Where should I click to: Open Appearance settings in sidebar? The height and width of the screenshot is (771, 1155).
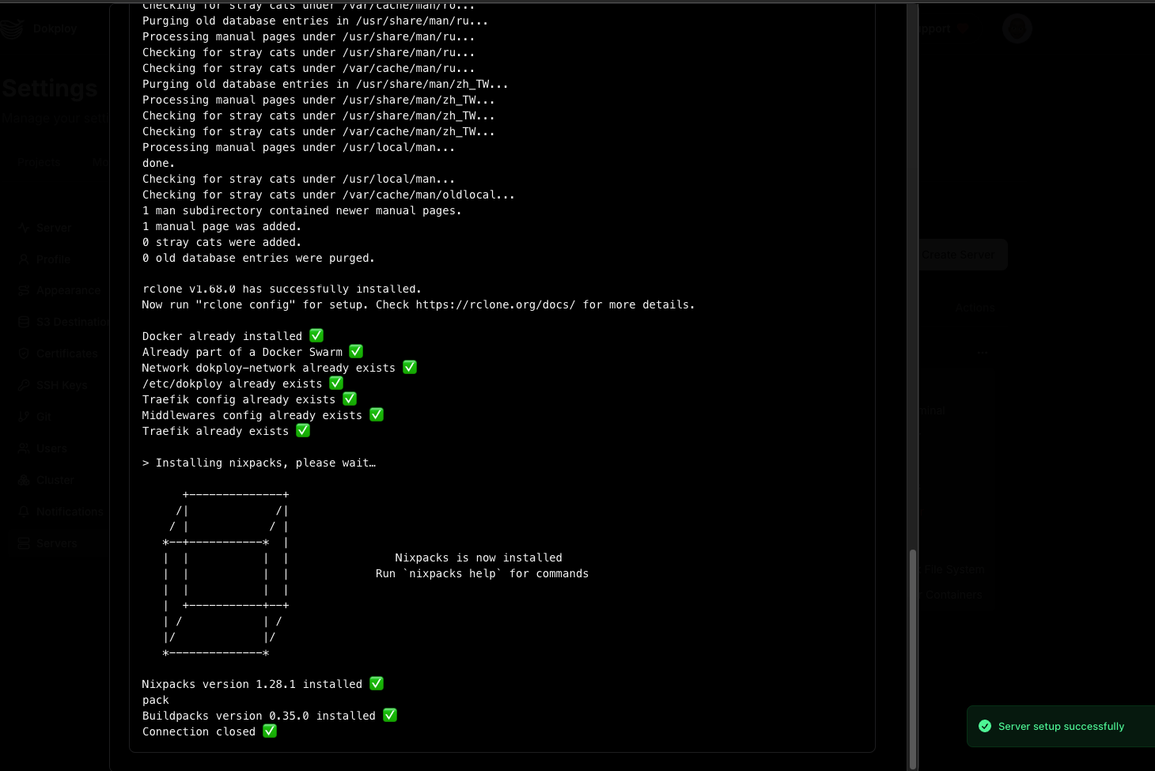(x=68, y=290)
